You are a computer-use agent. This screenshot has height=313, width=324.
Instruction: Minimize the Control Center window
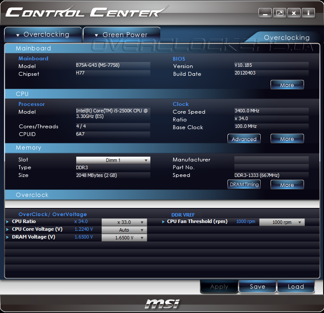[x=265, y=13]
